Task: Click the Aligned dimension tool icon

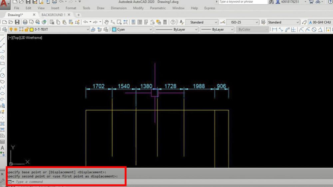Action: click(x=281, y=30)
